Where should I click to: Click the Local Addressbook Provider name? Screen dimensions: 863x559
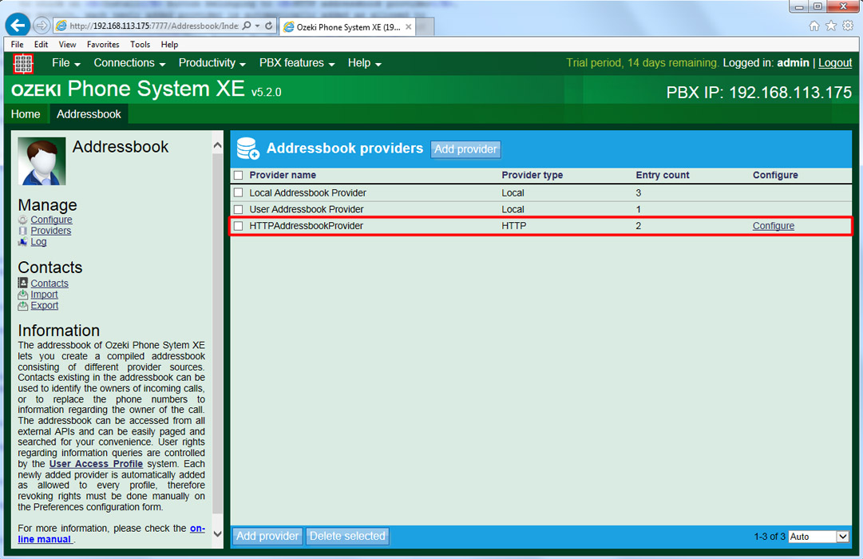point(307,192)
